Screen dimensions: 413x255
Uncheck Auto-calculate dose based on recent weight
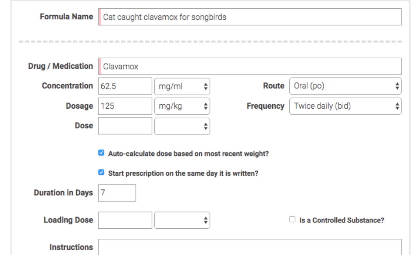[101, 152]
